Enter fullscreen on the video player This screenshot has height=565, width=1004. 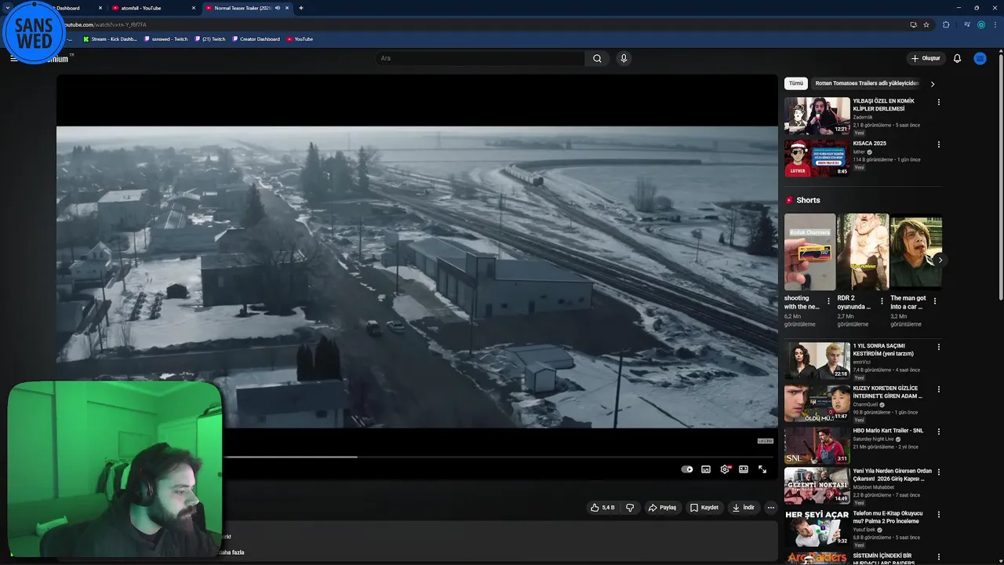click(762, 469)
